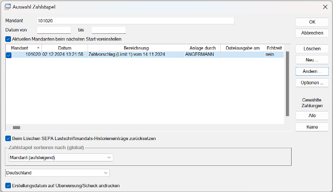Viewport: 333px width, 192px height.
Task: Focus the 'Datum von' input field
Action: (x=54, y=30)
